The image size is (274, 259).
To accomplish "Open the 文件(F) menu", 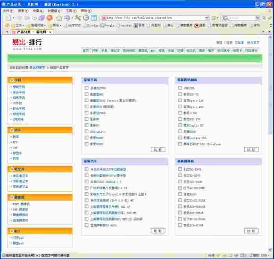I will point(8,11).
